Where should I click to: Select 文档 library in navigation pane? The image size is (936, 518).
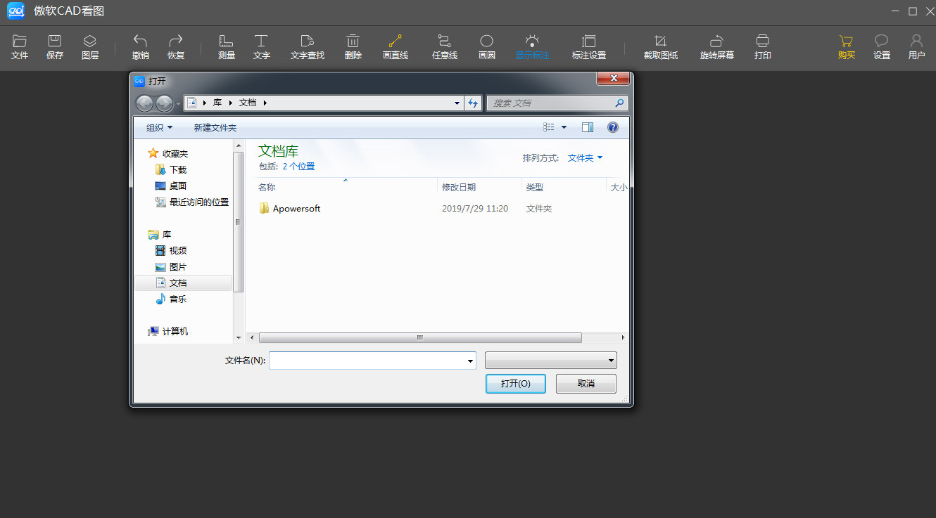pyautogui.click(x=183, y=283)
